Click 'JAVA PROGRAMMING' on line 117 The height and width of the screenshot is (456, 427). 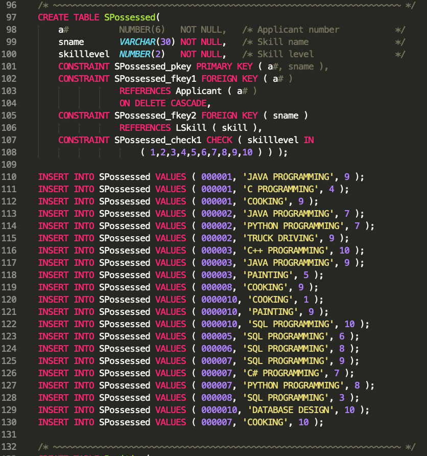click(x=289, y=263)
